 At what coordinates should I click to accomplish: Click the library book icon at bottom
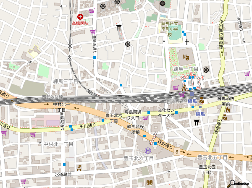(x=149, y=182)
